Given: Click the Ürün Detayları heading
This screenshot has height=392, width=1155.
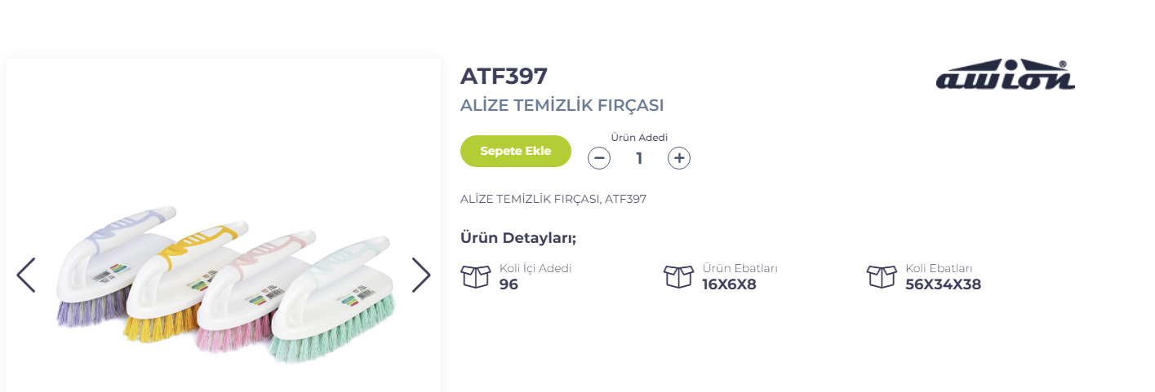Looking at the screenshot, I should pos(518,238).
